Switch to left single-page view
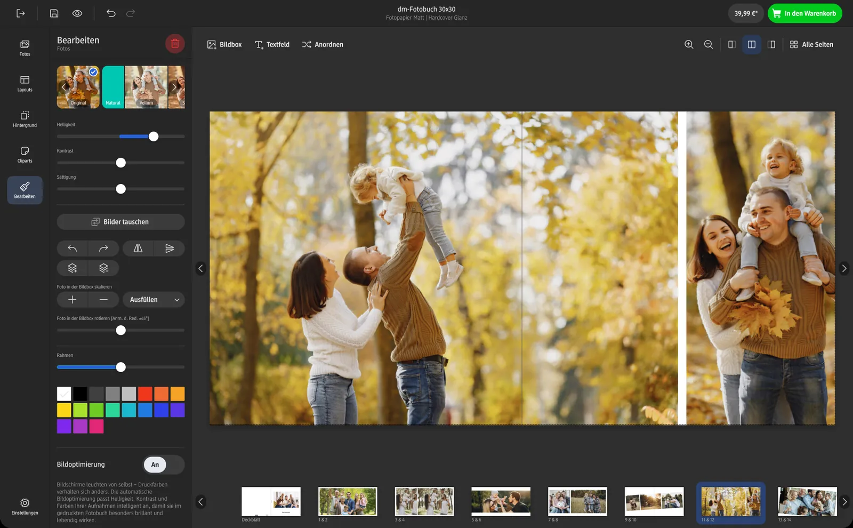853x528 pixels. [x=732, y=45]
